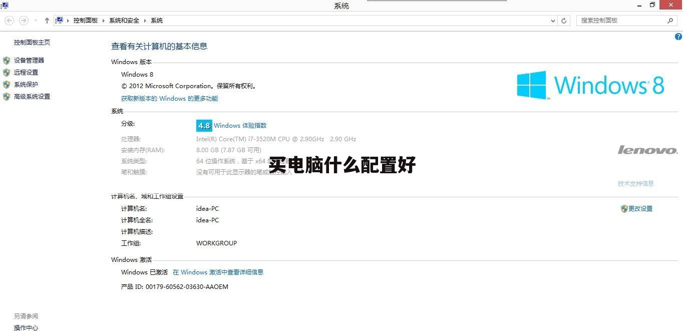683x331 pixels.
Task: Open 高级系统设置 from sidebar
Action: tap(32, 97)
